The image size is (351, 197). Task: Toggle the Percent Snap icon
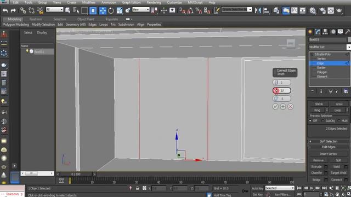tap(199, 10)
